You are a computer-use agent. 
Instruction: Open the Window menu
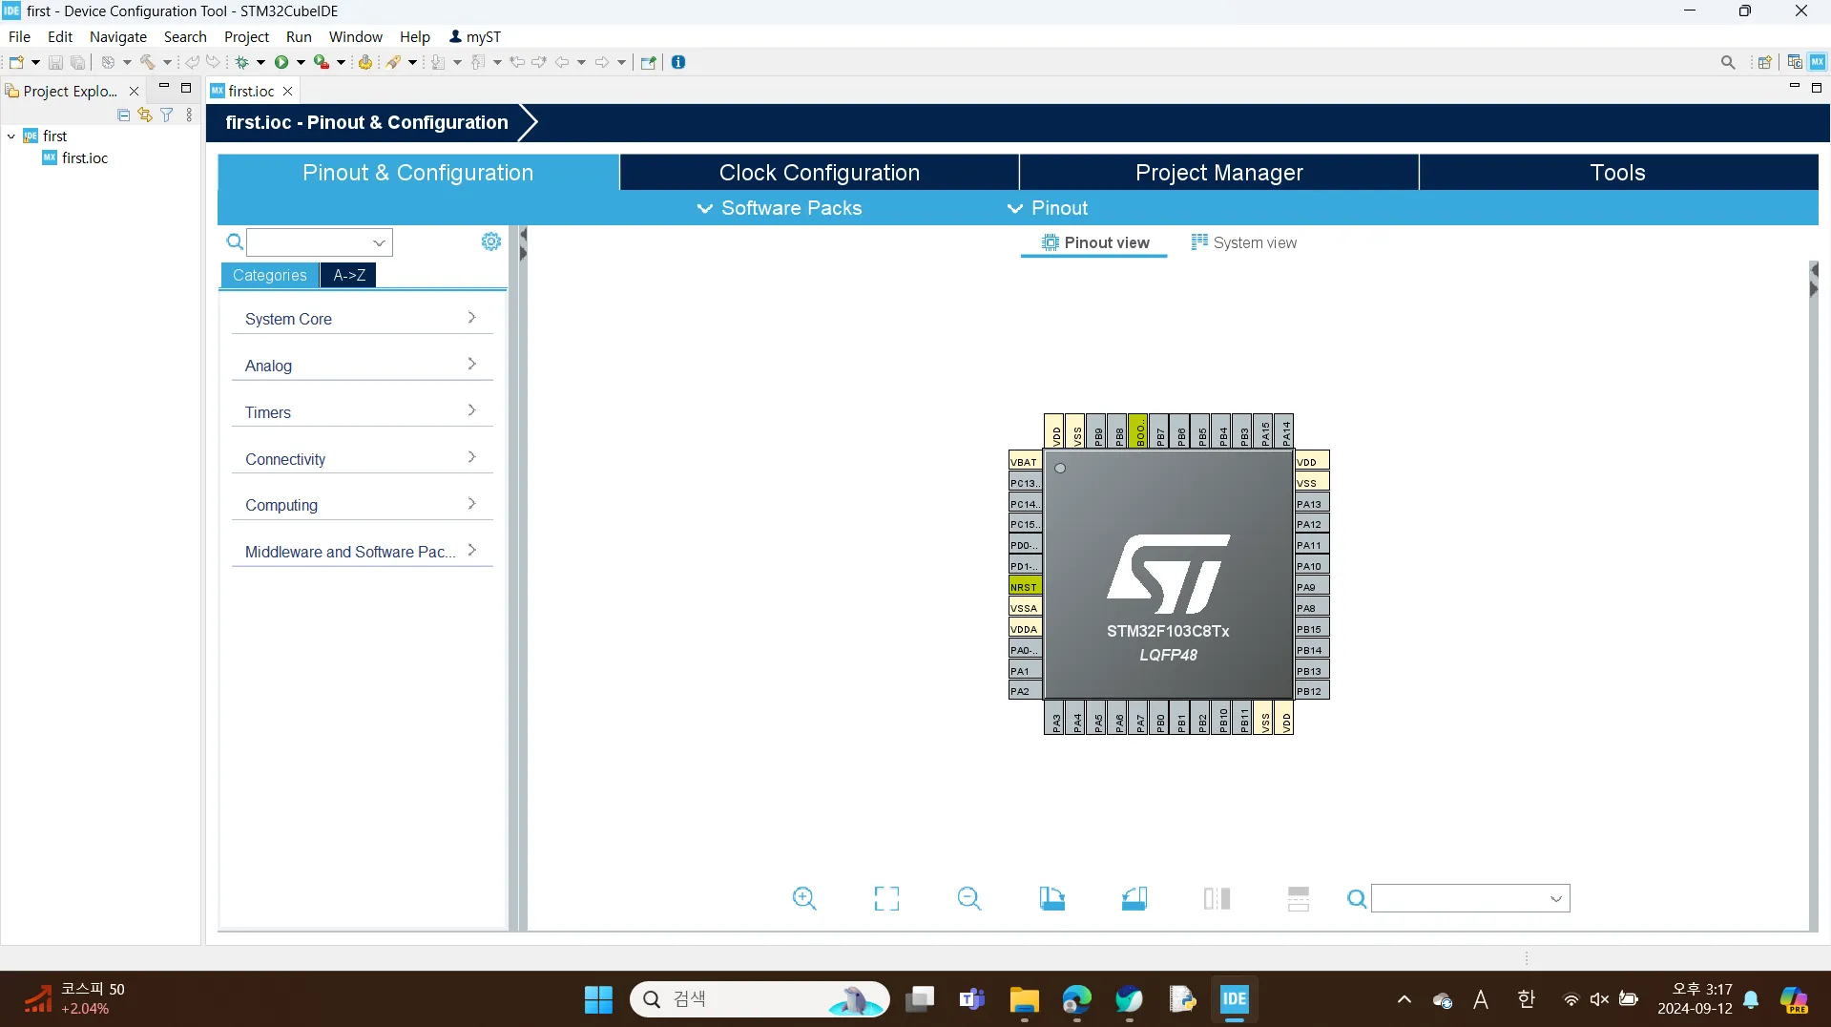(355, 36)
